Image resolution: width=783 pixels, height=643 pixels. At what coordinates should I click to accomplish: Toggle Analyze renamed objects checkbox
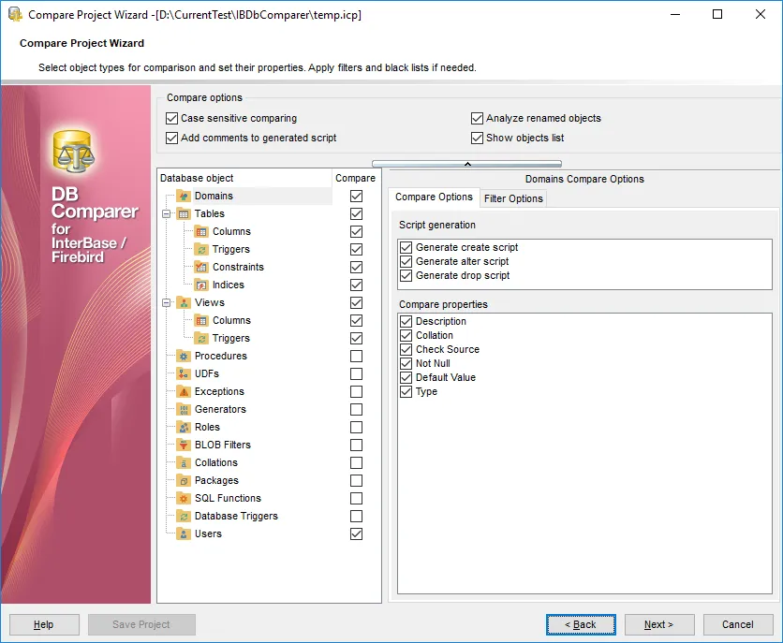coord(477,118)
